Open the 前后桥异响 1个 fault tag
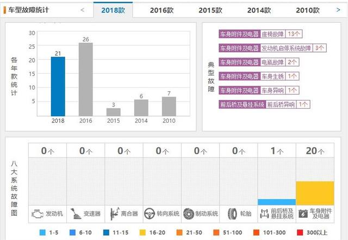This screenshot has width=348, height=240. (x=264, y=104)
